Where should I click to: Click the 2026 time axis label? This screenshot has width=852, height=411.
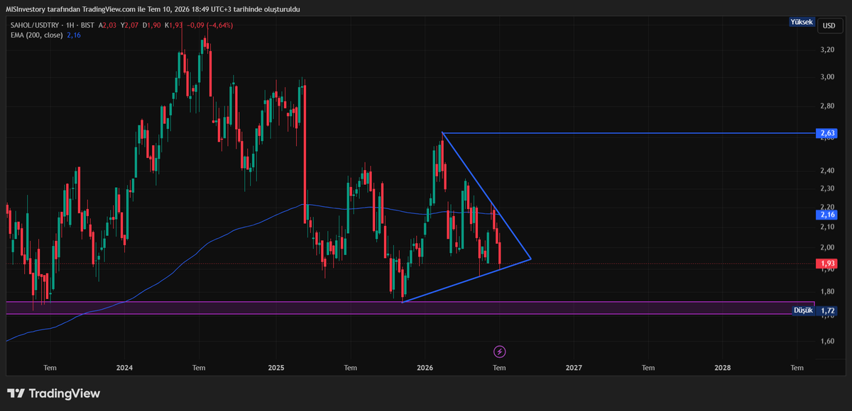click(x=425, y=368)
